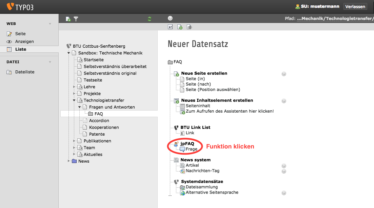Select the Accordion page in tree
The height and width of the screenshot is (208, 374).
pyautogui.click(x=99, y=121)
